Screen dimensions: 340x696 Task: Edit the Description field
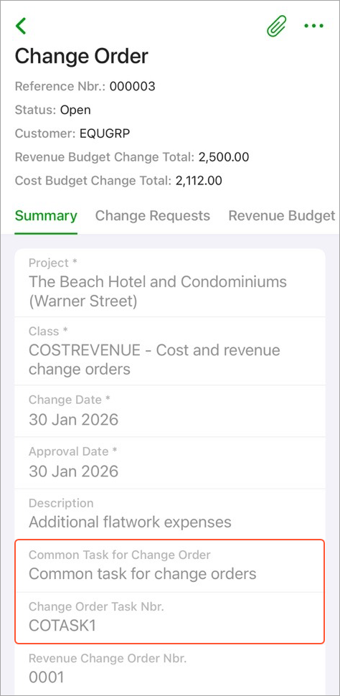170,514
